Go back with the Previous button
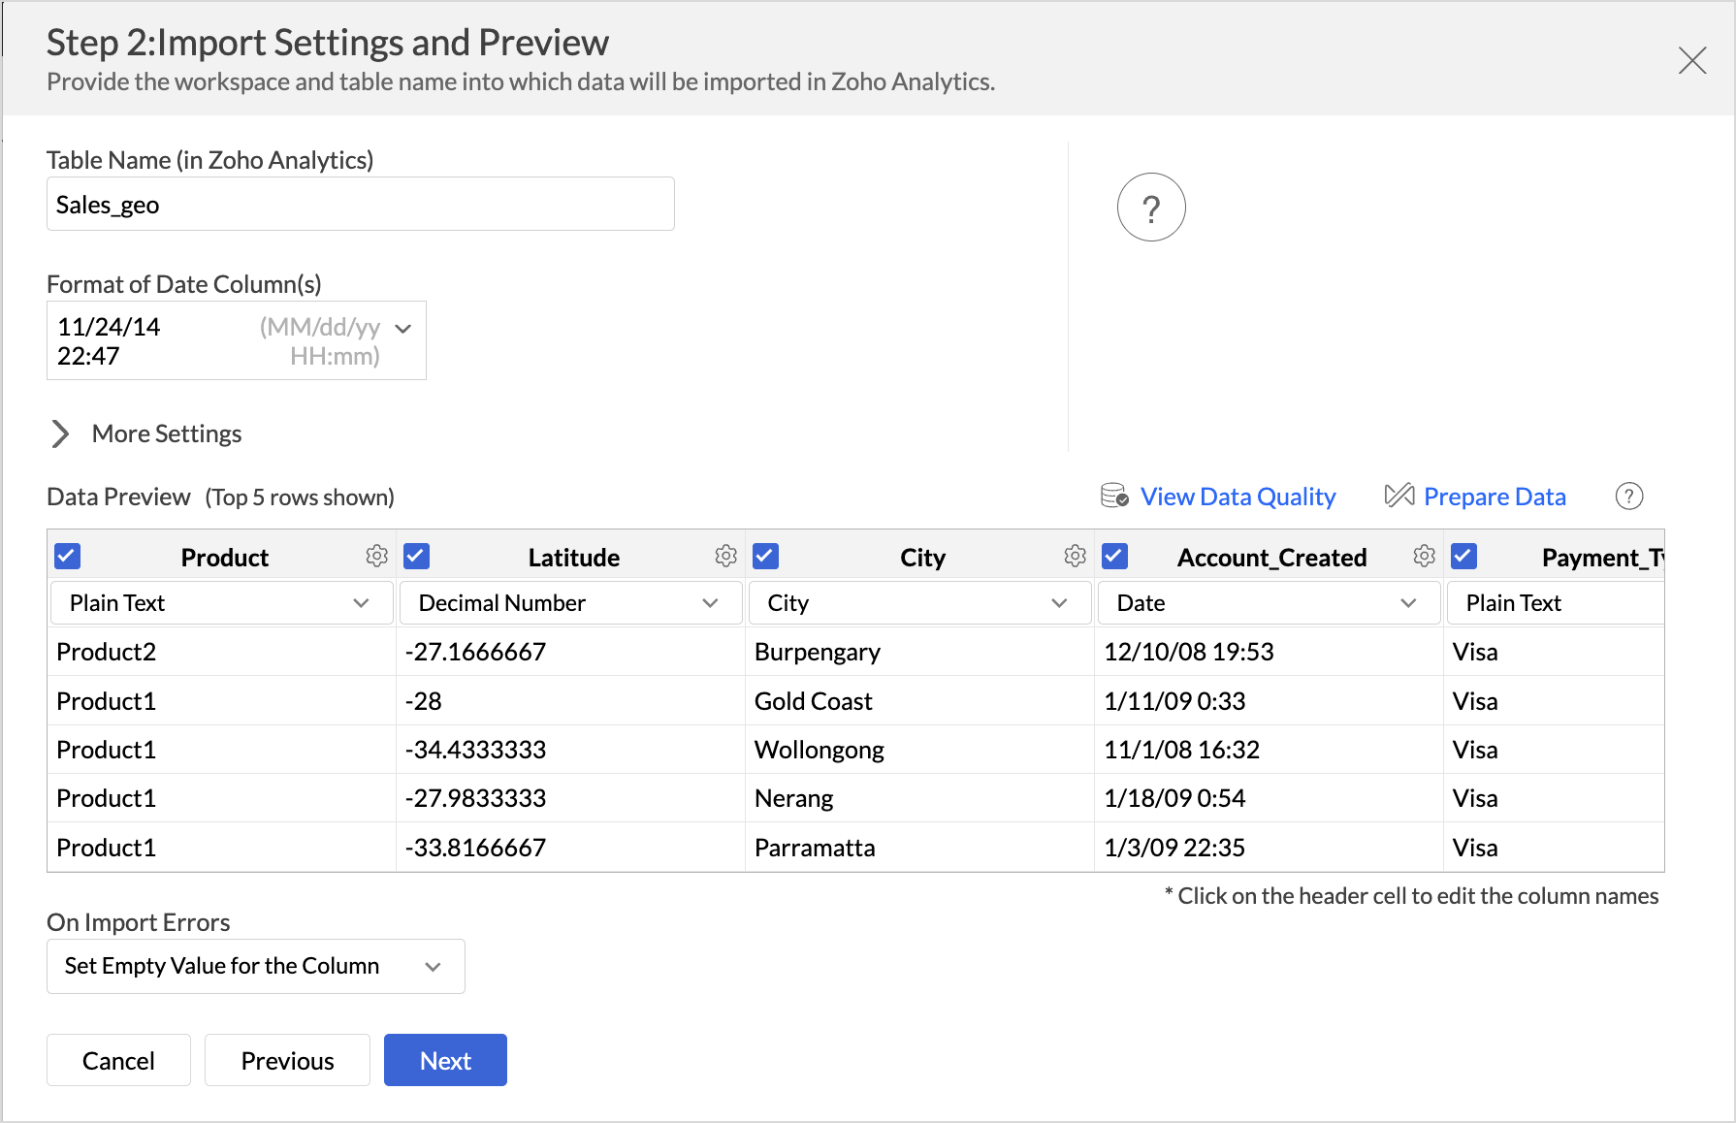Image resolution: width=1736 pixels, height=1123 pixels. (x=287, y=1060)
